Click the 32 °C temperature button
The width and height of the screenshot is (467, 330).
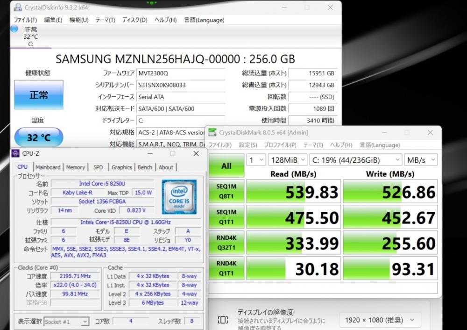click(39, 137)
